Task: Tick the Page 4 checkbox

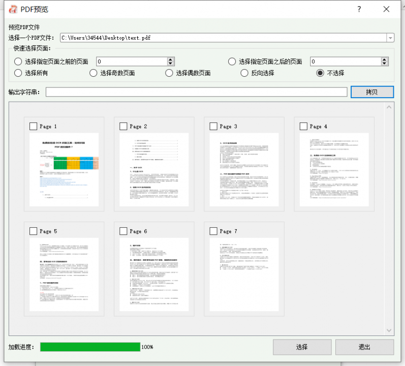Action: [x=304, y=126]
